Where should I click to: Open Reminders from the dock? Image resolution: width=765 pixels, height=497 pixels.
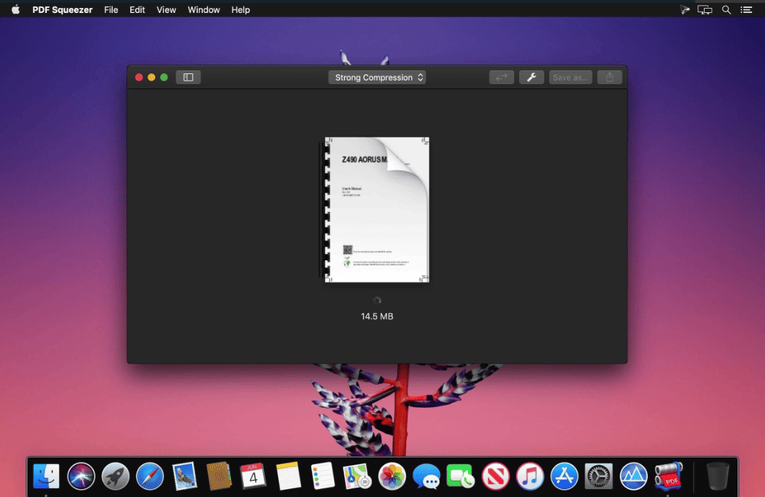point(323,476)
